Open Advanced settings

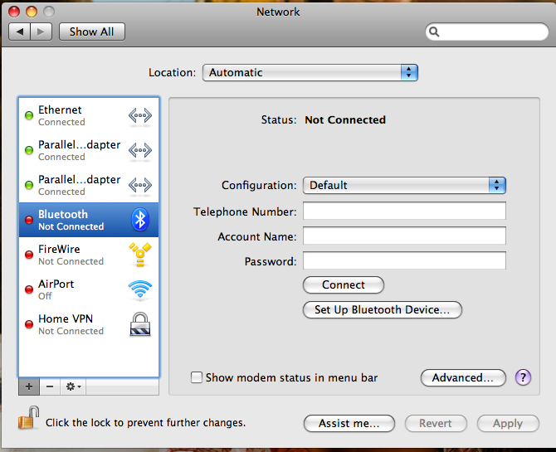click(x=463, y=377)
